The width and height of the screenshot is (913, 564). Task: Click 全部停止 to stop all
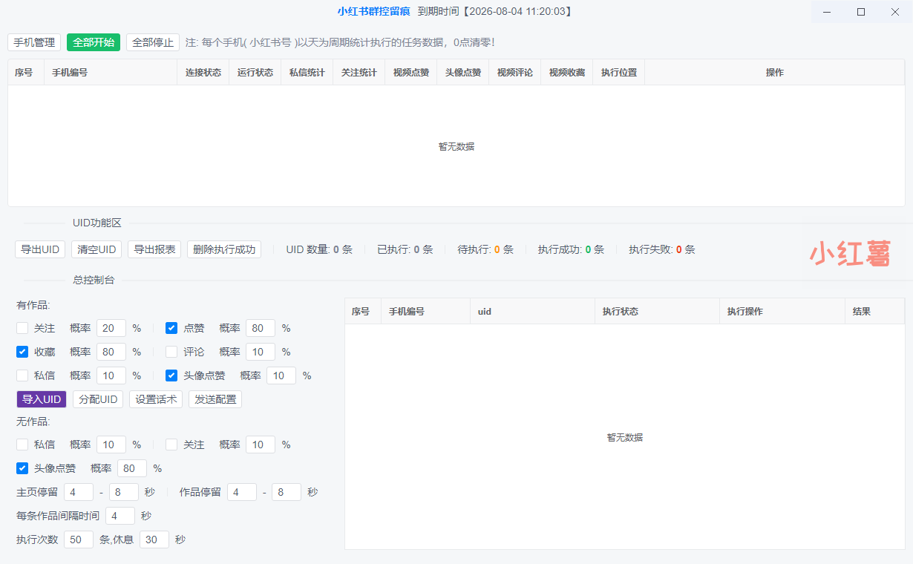point(153,42)
